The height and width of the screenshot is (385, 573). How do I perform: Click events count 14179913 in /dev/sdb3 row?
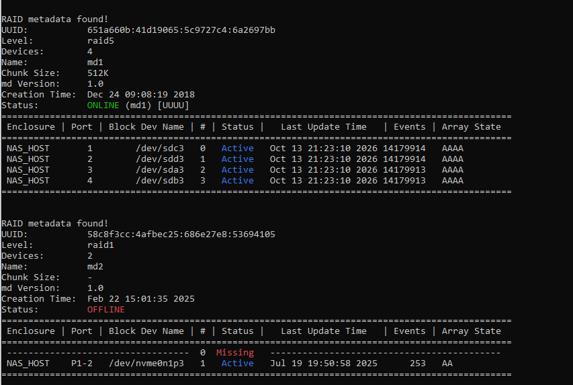click(x=404, y=180)
